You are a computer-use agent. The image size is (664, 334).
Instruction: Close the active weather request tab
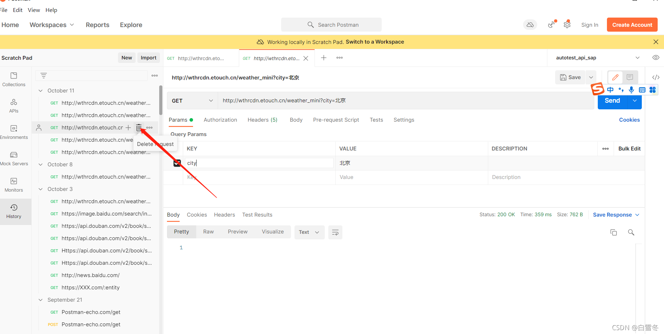pos(306,58)
